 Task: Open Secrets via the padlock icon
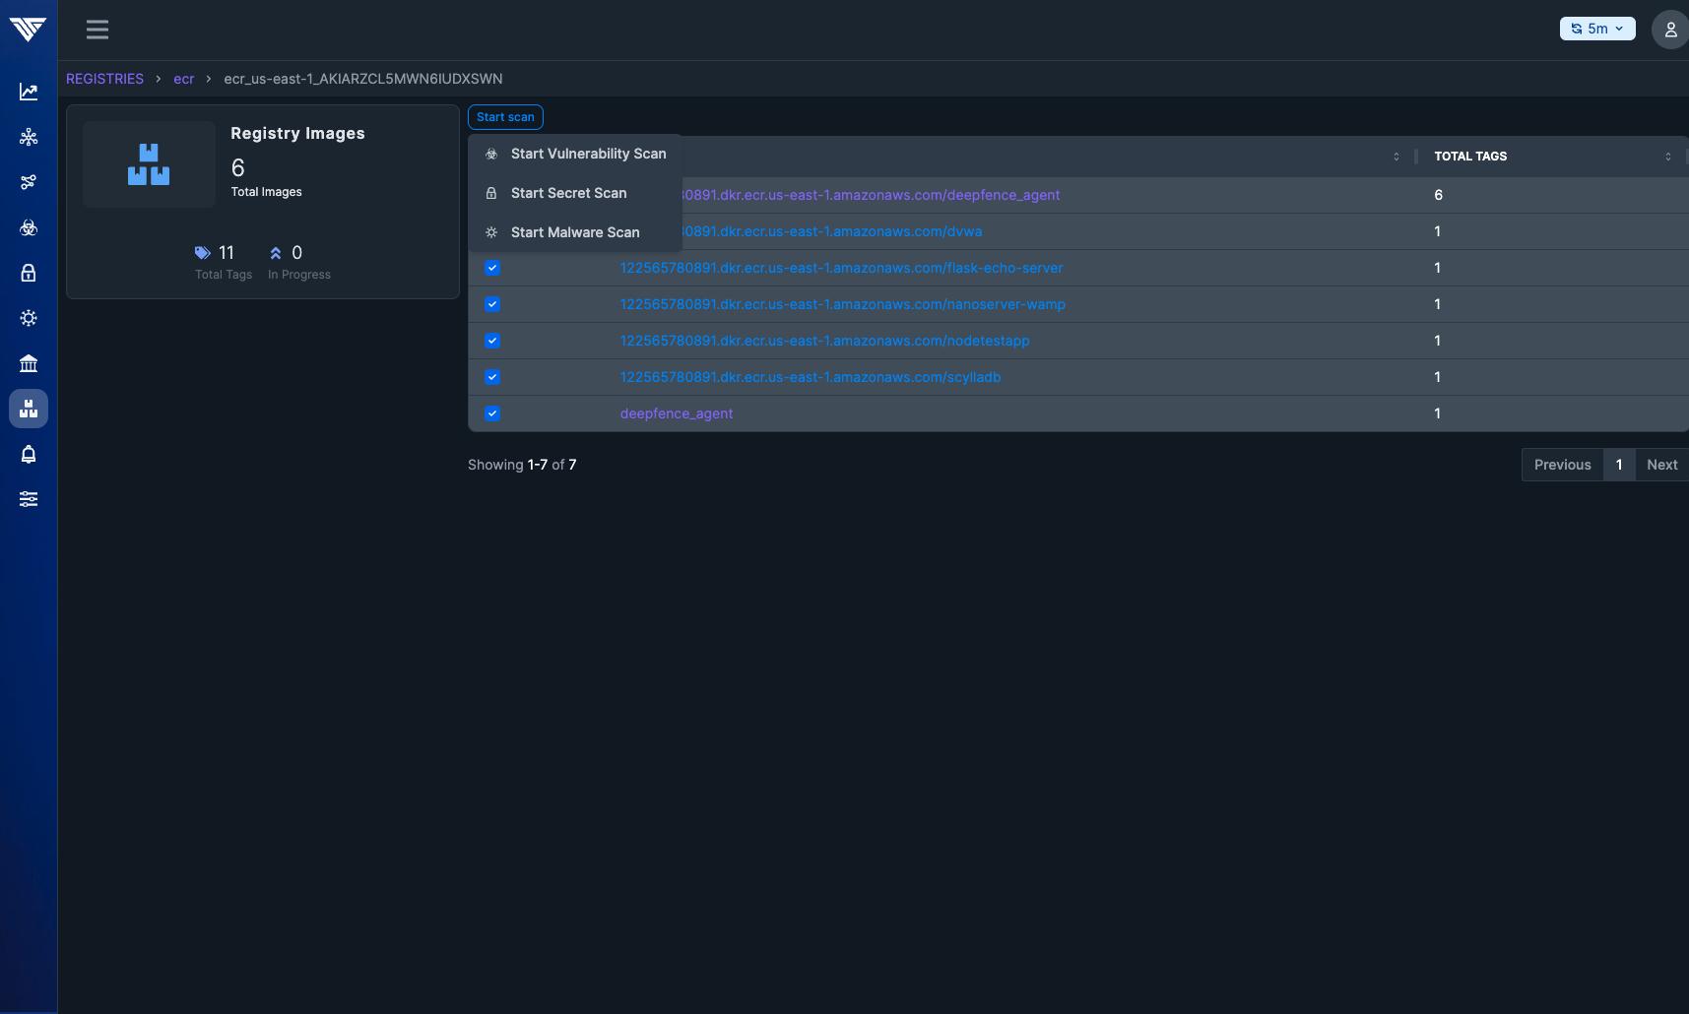tap(29, 273)
